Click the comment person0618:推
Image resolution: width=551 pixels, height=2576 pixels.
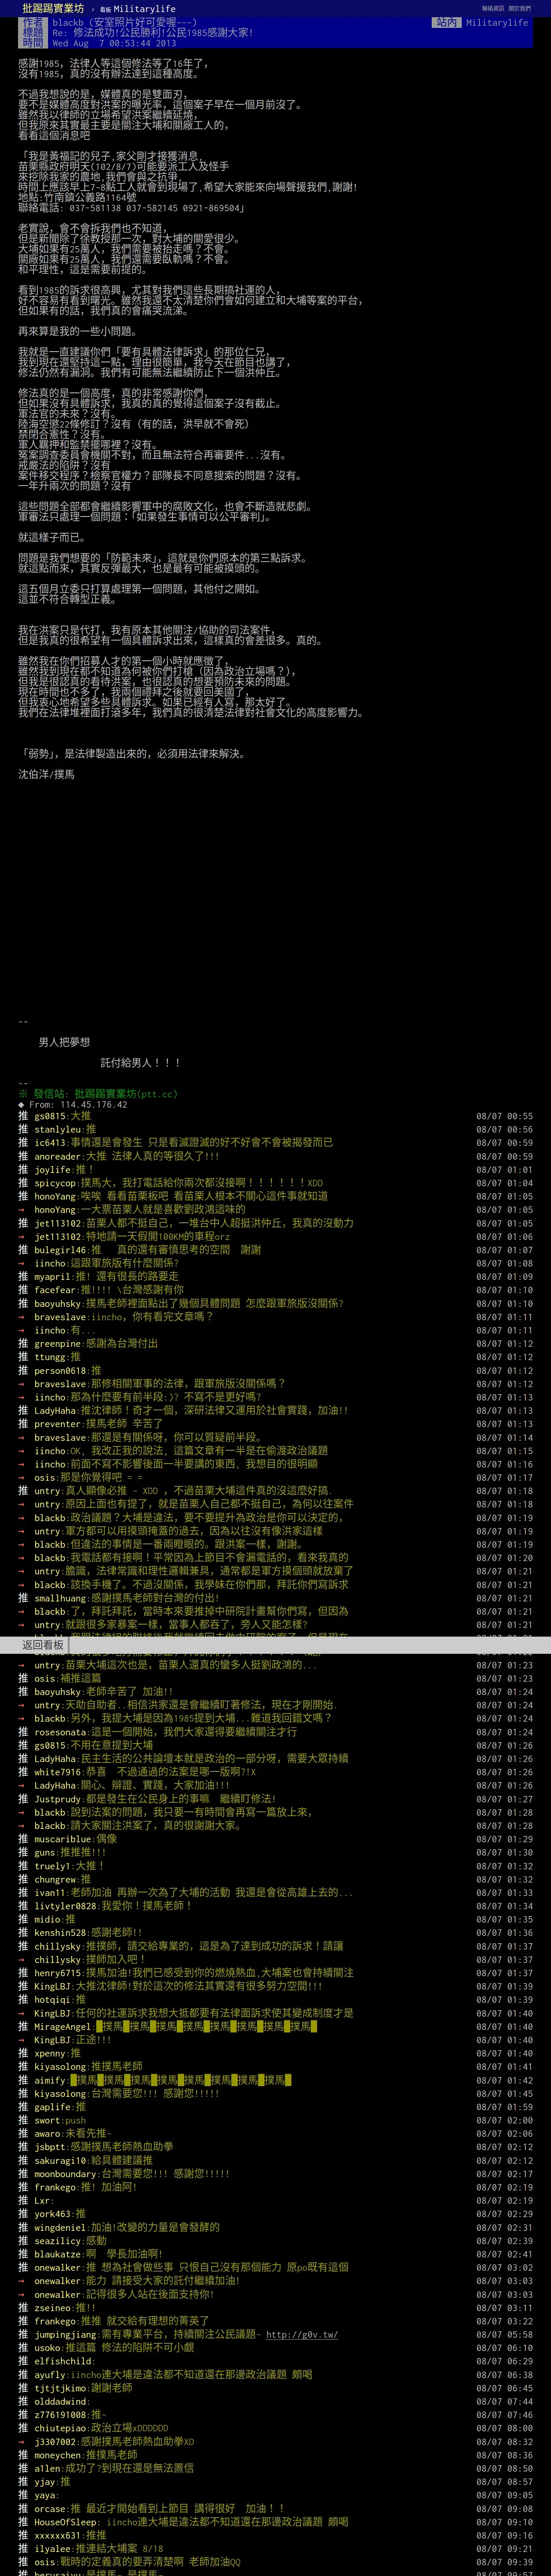tap(275, 1370)
